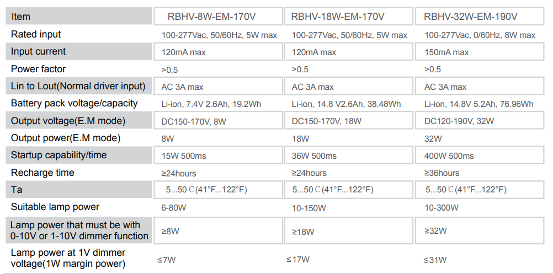Click the RBHV-32W-EM-190V model header
Viewport: 553px width, 274px height.
coord(470,17)
